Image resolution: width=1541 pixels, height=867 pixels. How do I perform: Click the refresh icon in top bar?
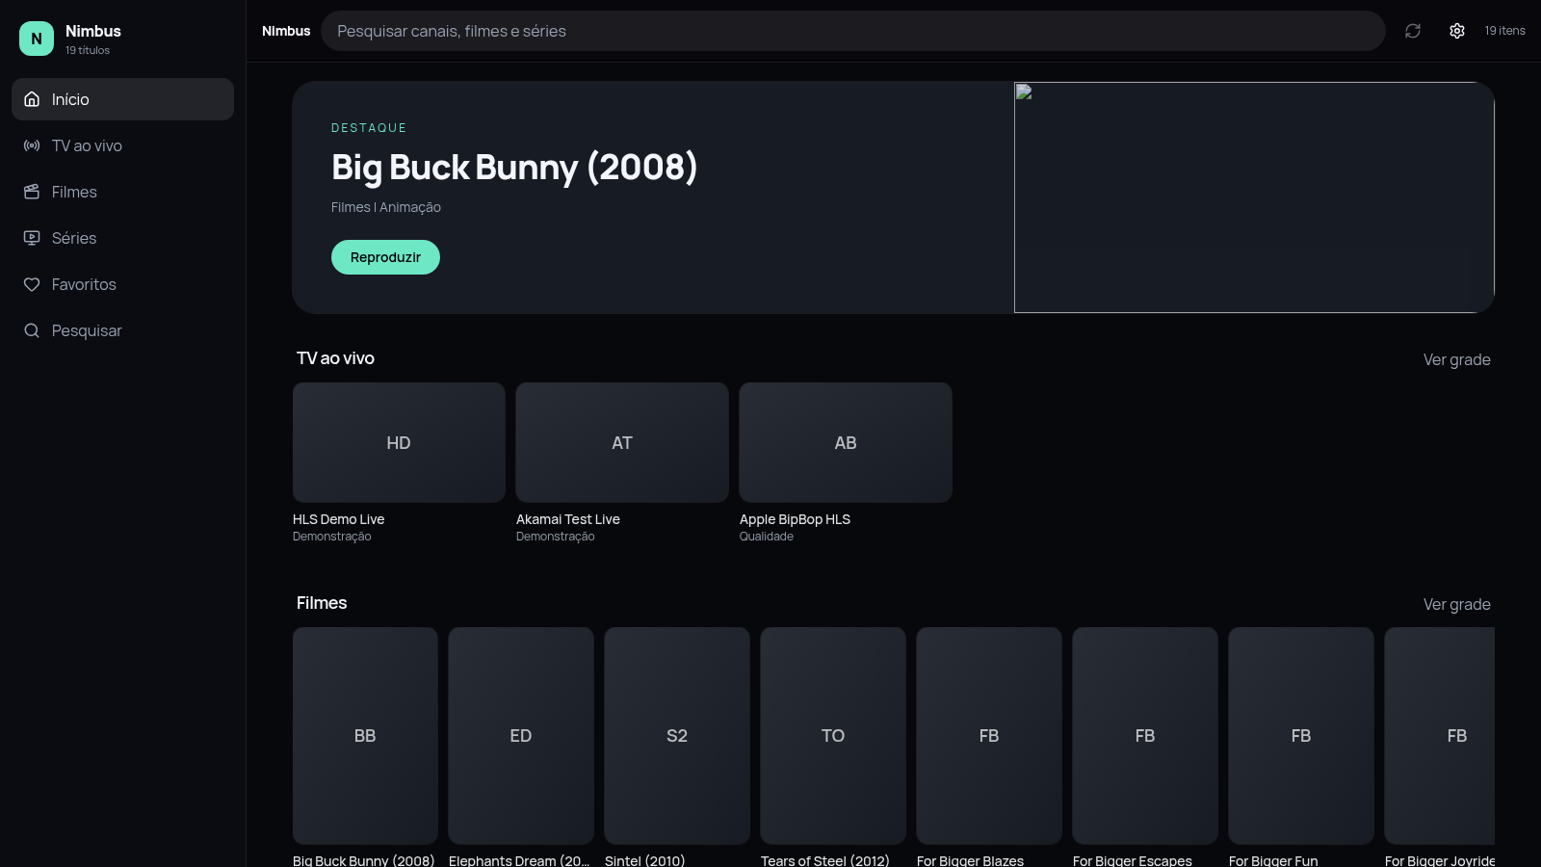[1413, 31]
